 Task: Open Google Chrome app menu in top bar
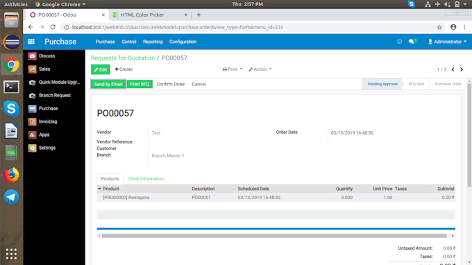point(60,4)
